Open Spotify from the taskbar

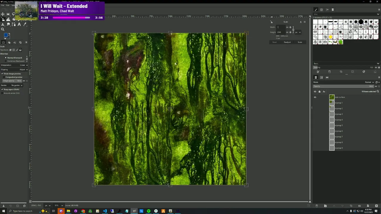point(149,211)
